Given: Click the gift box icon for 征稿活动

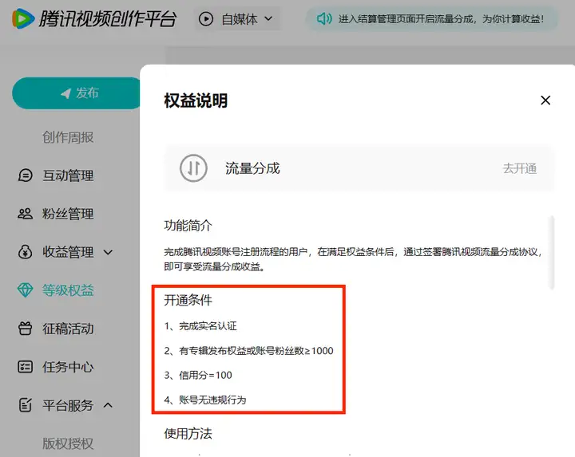Looking at the screenshot, I should click(x=26, y=328).
